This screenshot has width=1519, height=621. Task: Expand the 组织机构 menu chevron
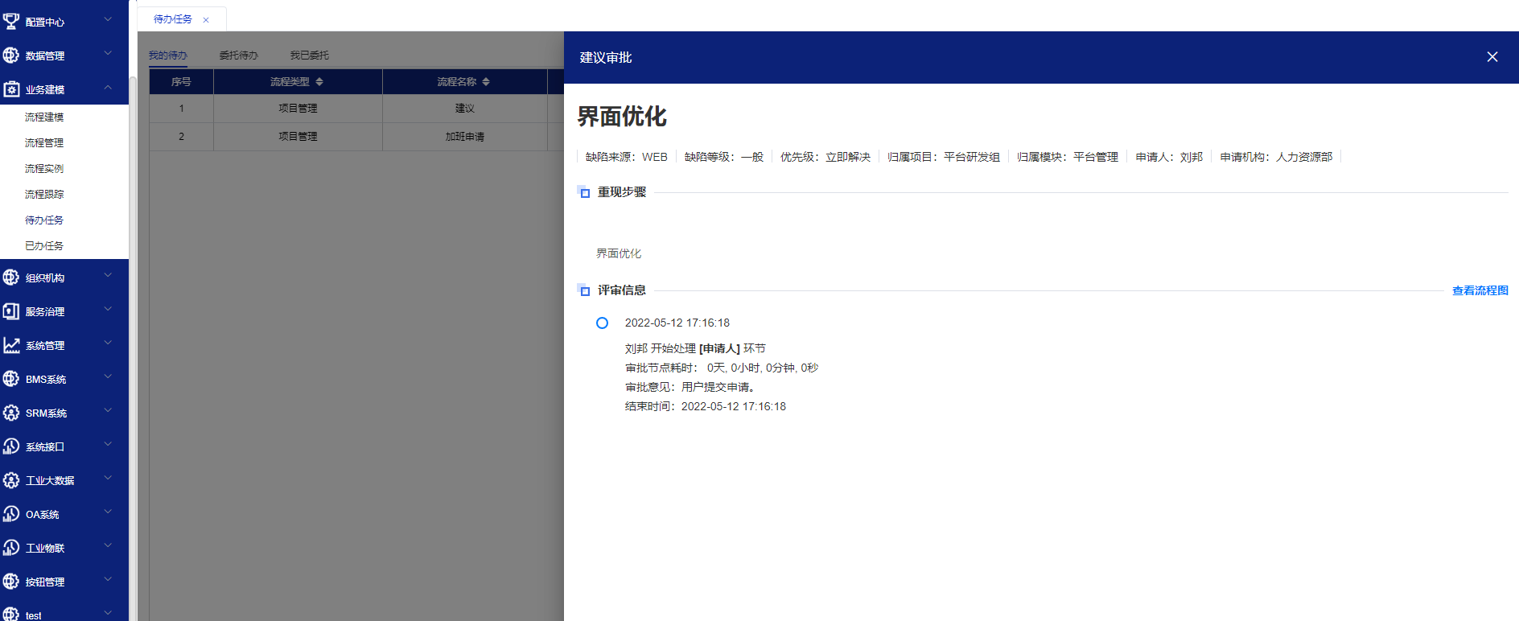tap(108, 276)
